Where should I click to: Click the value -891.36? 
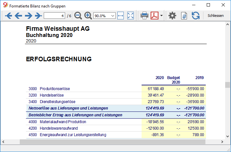point(157,135)
